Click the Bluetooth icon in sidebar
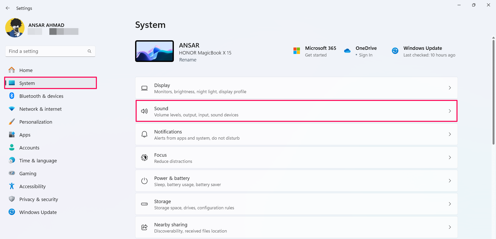The image size is (496, 239). (12, 96)
